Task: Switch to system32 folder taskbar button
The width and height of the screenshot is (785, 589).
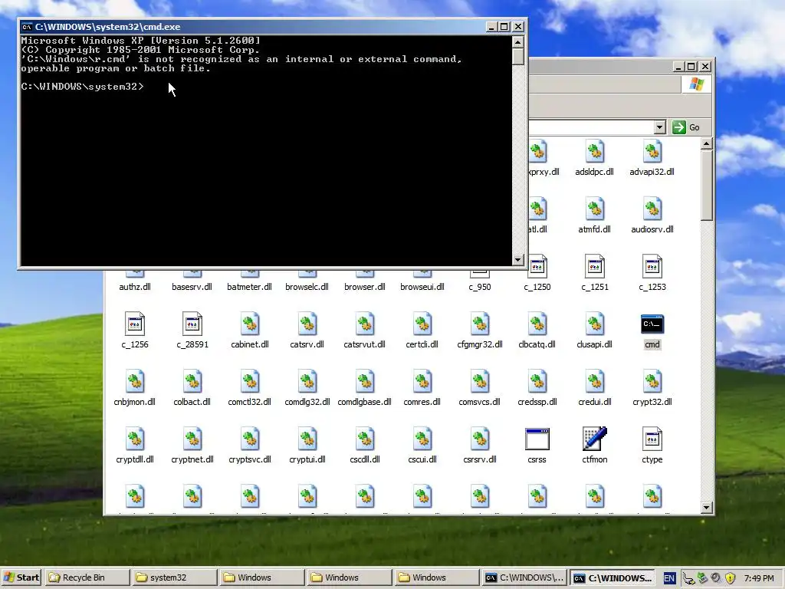Action: [174, 577]
